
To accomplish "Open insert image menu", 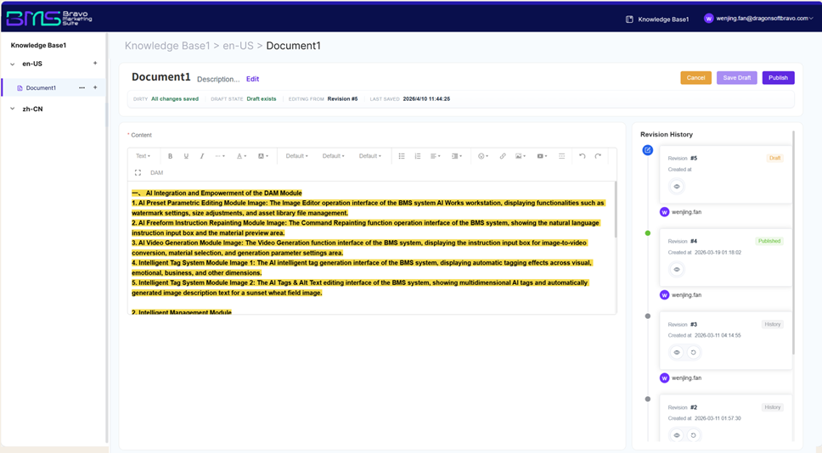I will [x=520, y=156].
